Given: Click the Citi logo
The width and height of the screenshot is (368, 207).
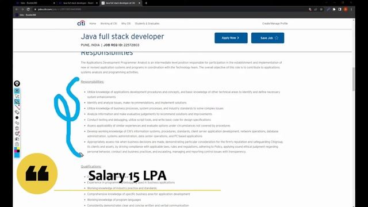Looking at the screenshot, I should (81, 23).
